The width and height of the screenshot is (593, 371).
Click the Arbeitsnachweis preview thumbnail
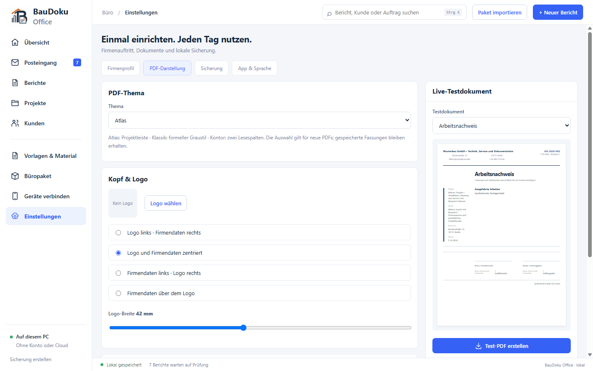pyautogui.click(x=502, y=235)
